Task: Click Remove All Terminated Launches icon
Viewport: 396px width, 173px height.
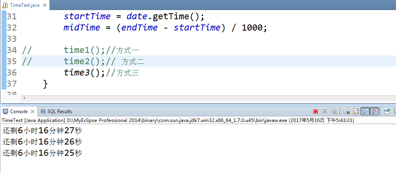Action: tap(334, 112)
